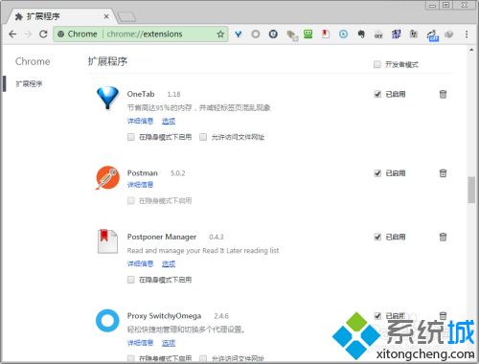Click the dark circular extension icon in the toolbar
This screenshot has width=479, height=364.
click(273, 34)
